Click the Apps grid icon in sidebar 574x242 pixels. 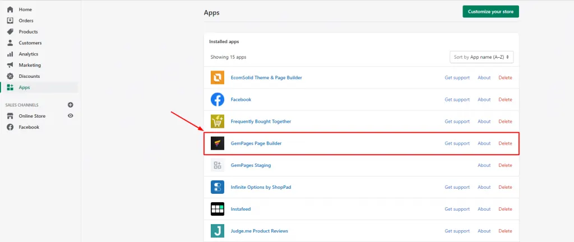(x=10, y=87)
